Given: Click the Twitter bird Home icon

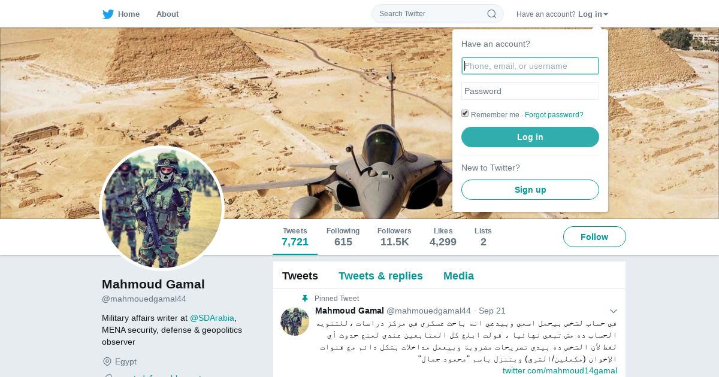Looking at the screenshot, I should [x=108, y=14].
